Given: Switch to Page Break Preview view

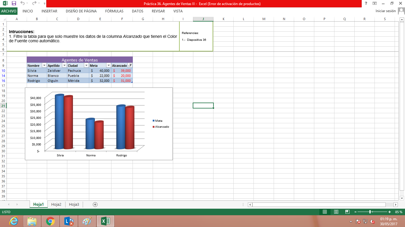Looking at the screenshot, I should coord(347,212).
